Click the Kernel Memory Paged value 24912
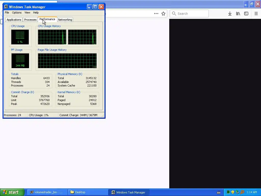Screen dimensions: 261x196 pyautogui.click(x=93, y=100)
